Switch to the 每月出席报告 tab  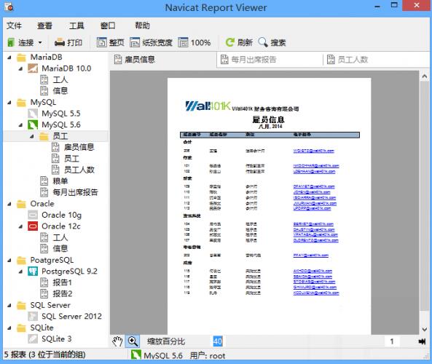[x=270, y=60]
